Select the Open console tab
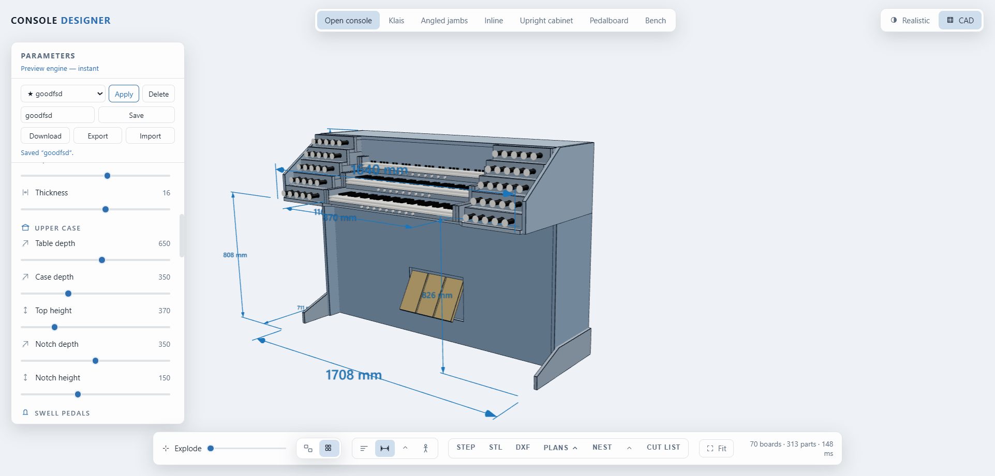Viewport: 995px width, 476px height. [x=348, y=21]
